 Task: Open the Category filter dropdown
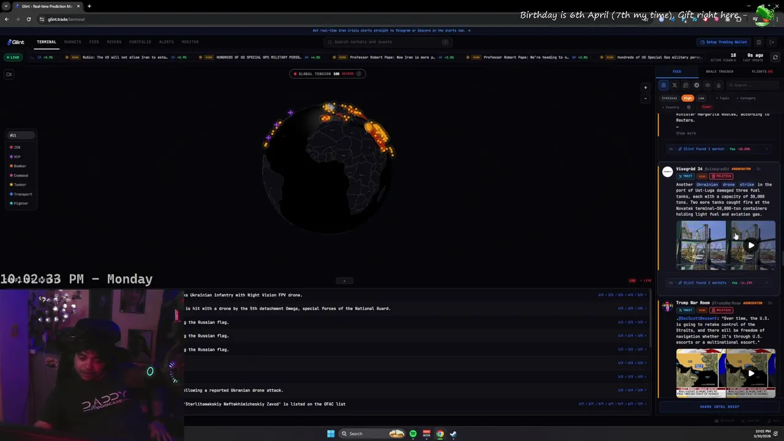click(747, 98)
